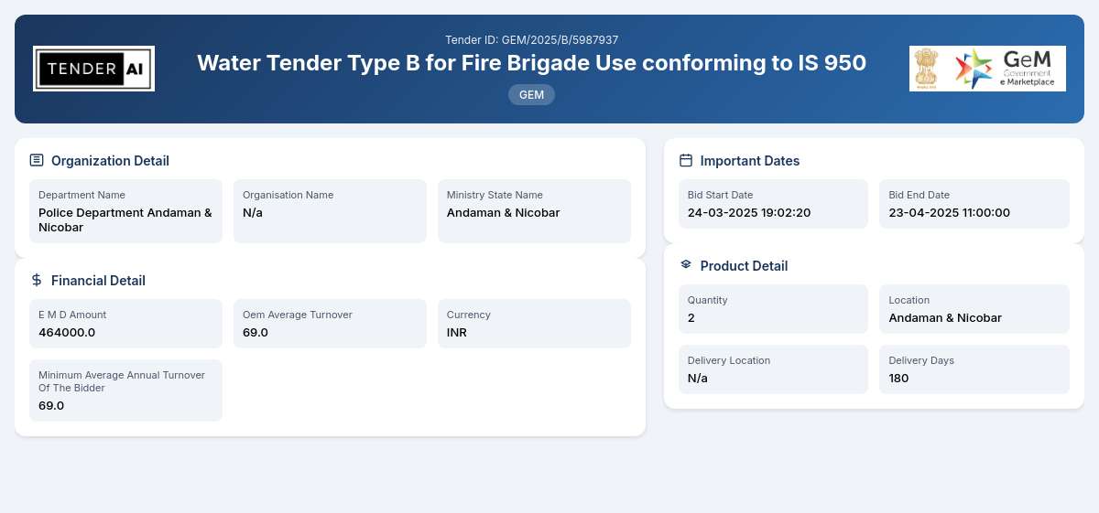Click the Department Name field card
Viewport: 1099px width, 513px height.
click(125, 211)
